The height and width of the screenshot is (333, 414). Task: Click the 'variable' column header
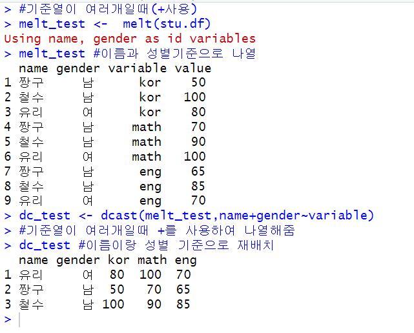tap(138, 68)
